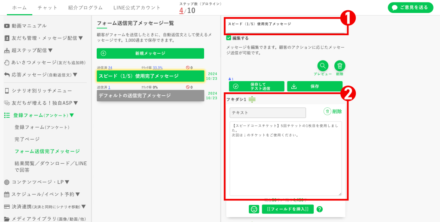Click the blocked icon on the スピード row
The height and width of the screenshot is (222, 440).
click(x=188, y=67)
